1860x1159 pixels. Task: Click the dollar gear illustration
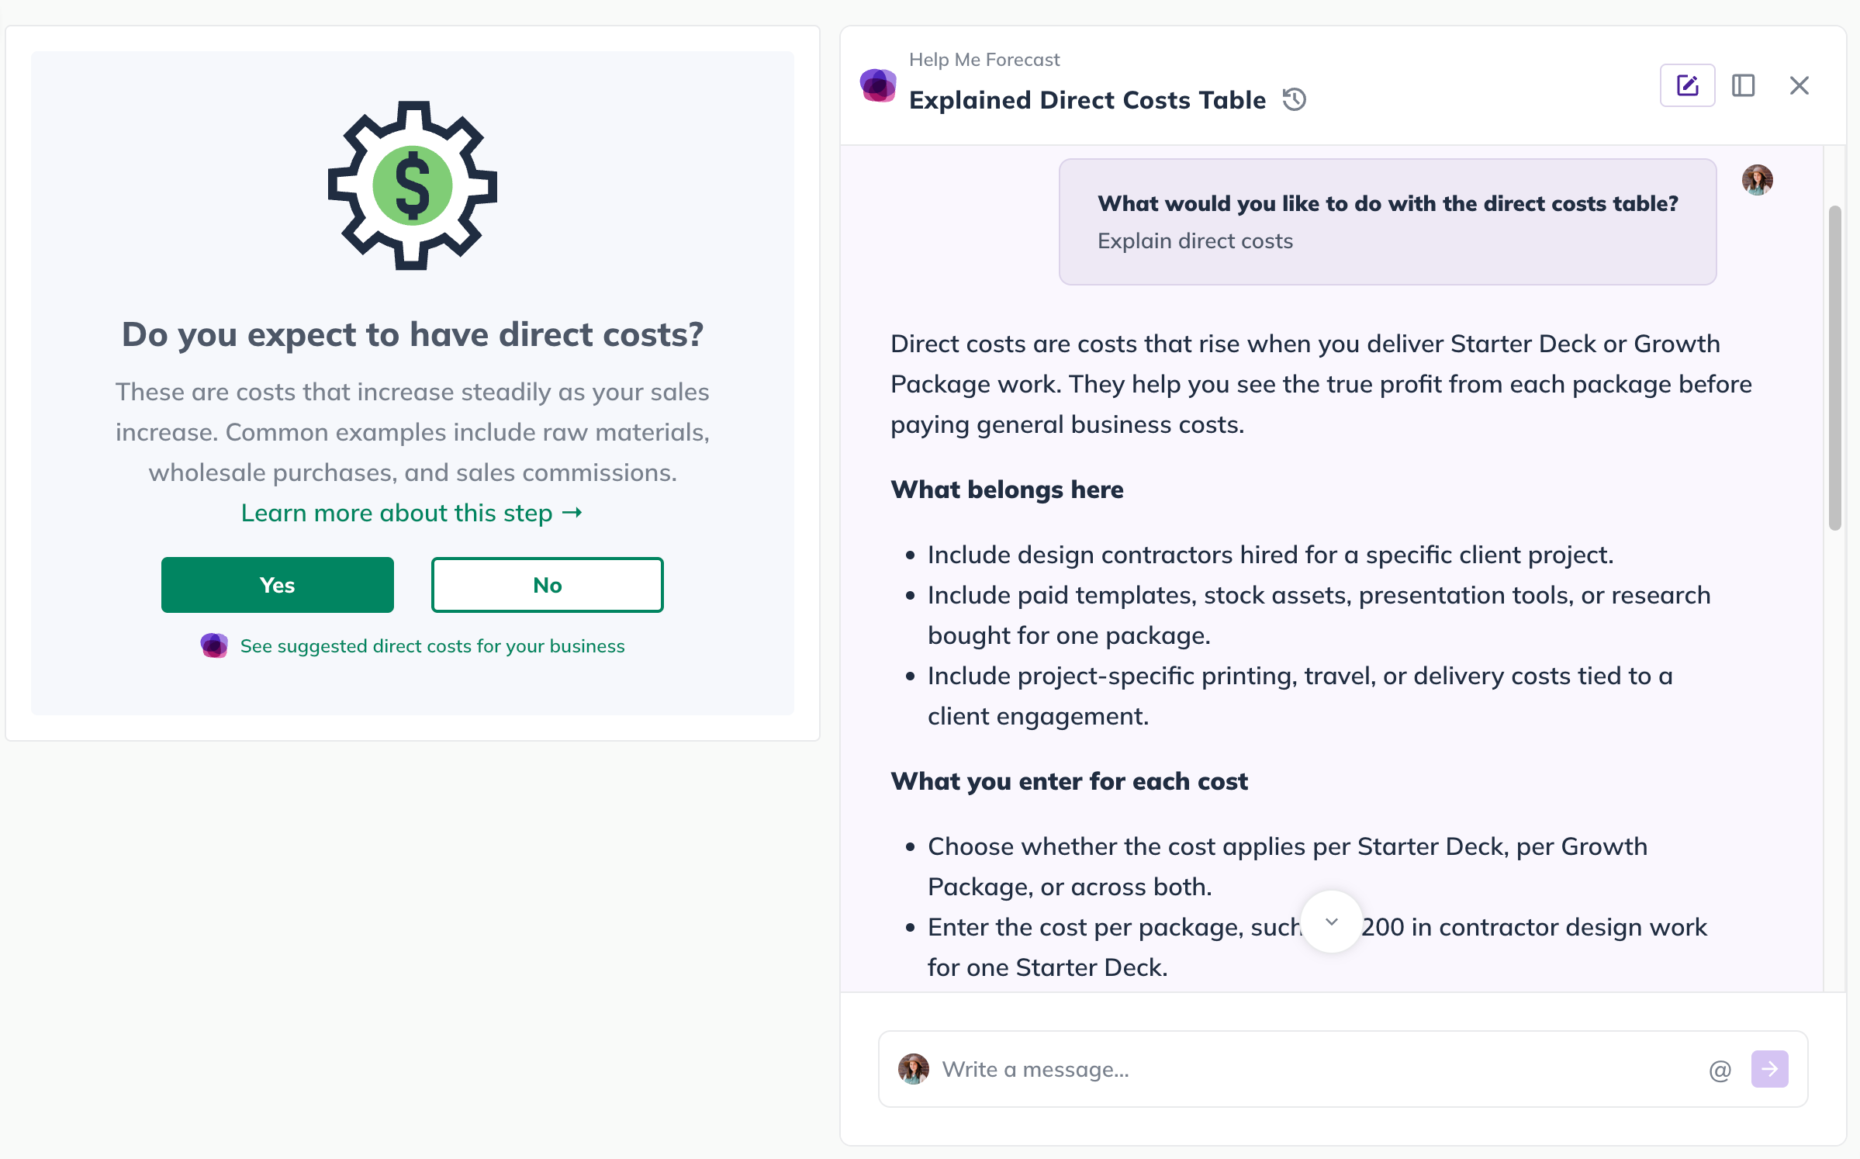point(413,186)
